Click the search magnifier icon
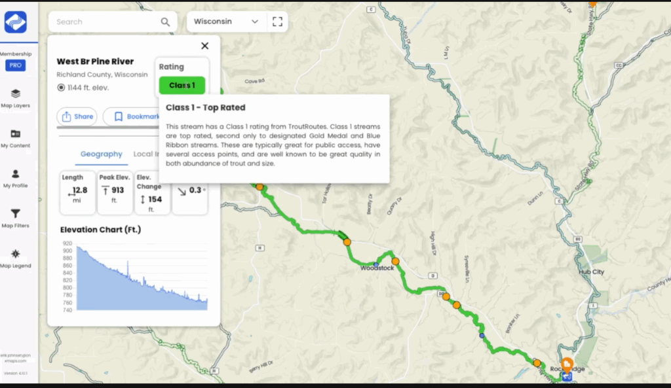 point(165,22)
